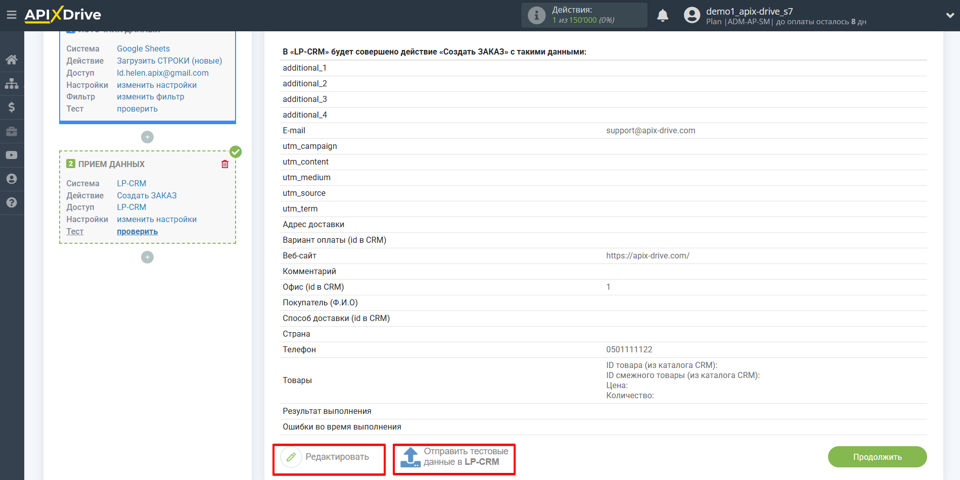Click Загрузить СТРОКИ (новые) action link
This screenshot has height=480, width=960.
[169, 61]
